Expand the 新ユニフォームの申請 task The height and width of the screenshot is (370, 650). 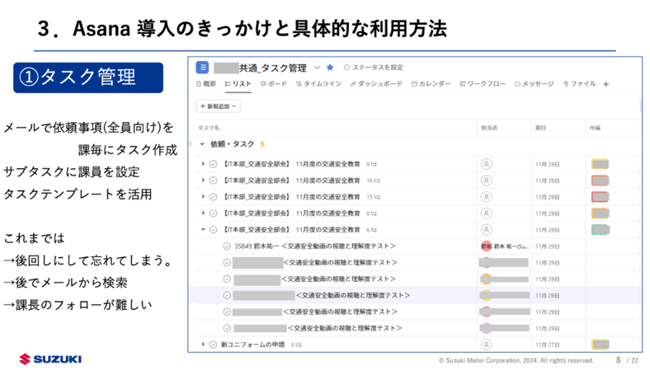tap(203, 344)
